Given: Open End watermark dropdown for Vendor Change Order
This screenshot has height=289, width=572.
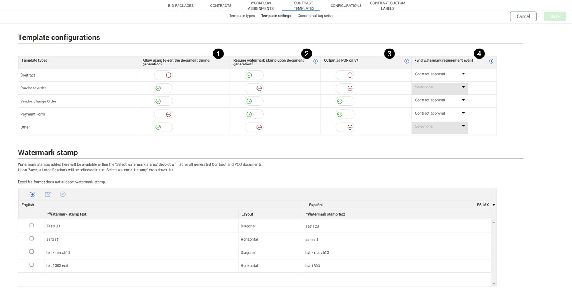Looking at the screenshot, I should click(440, 100).
